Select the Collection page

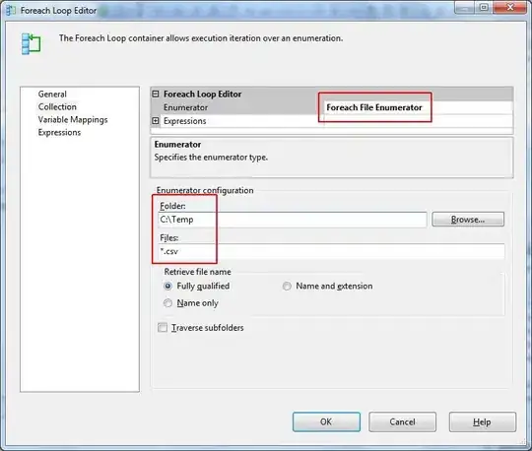[57, 106]
